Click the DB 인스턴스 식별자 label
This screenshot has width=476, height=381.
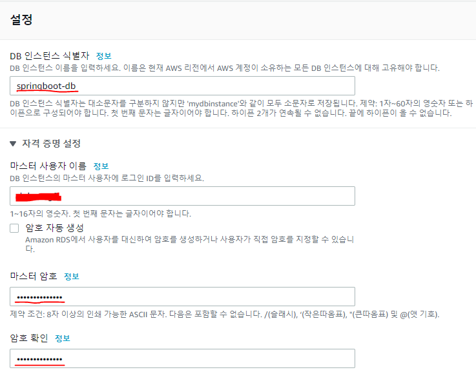pyautogui.click(x=50, y=56)
